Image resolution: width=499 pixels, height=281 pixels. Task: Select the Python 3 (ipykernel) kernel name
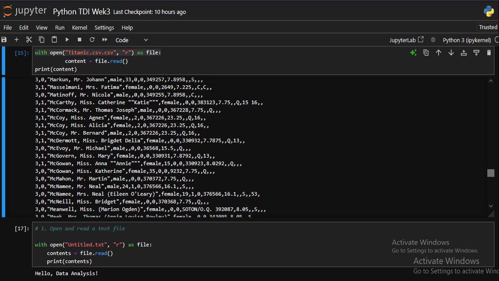(x=466, y=40)
